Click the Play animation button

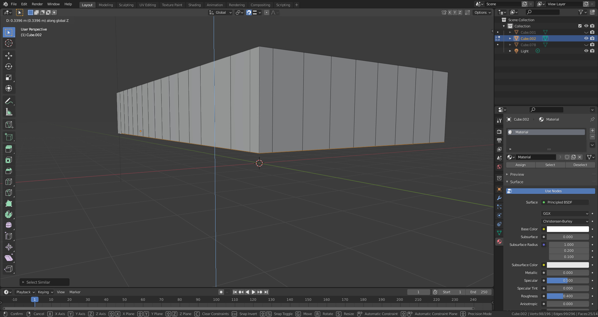(x=254, y=292)
